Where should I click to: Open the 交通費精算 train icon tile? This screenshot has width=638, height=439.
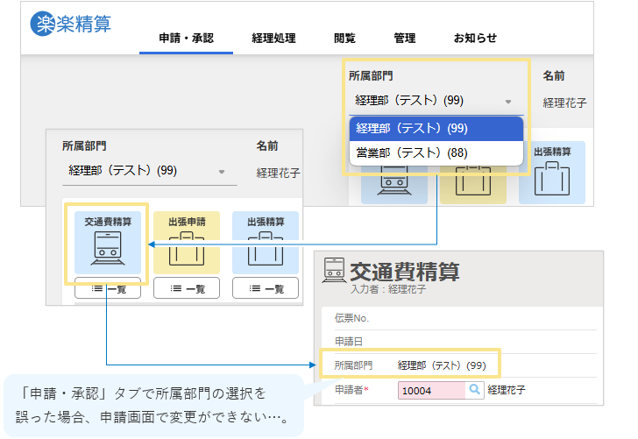(108, 243)
